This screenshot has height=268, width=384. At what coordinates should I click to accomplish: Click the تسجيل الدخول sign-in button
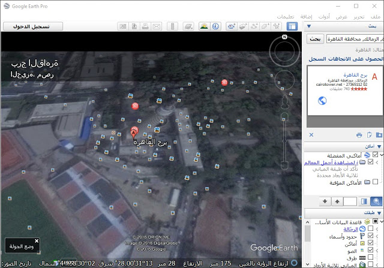(33, 26)
